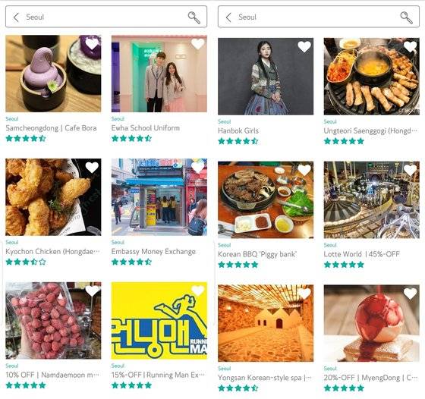Favorite Ewha School Uniform using the heart
Viewport: 425px width, 399px height.
198,44
